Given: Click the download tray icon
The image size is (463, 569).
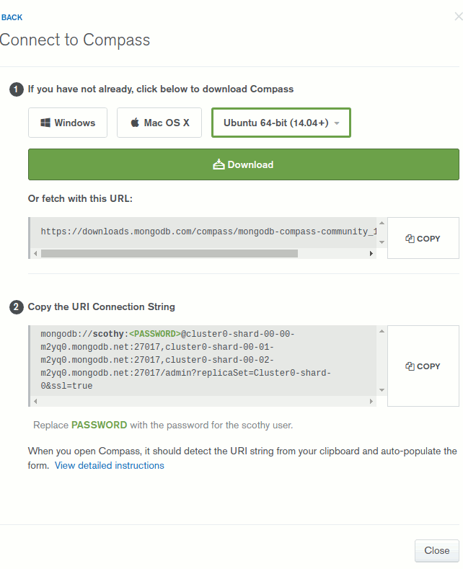Looking at the screenshot, I should coord(219,164).
